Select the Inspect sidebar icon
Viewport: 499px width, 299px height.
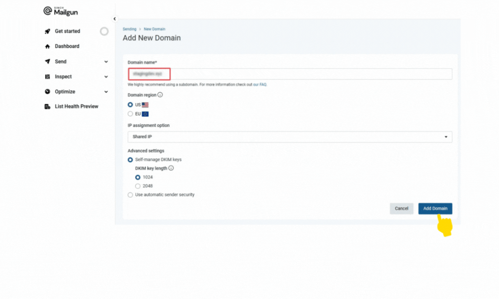[x=48, y=76]
